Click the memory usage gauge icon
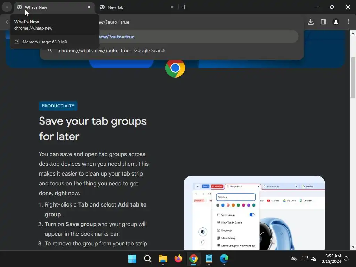Screen dimensions: 356x267 (x=17, y=42)
